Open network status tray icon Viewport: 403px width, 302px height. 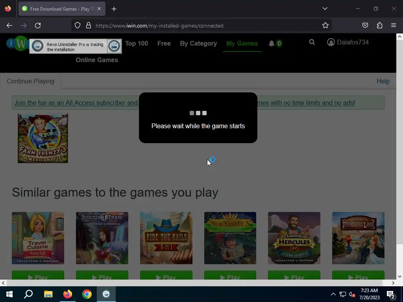[343, 294]
